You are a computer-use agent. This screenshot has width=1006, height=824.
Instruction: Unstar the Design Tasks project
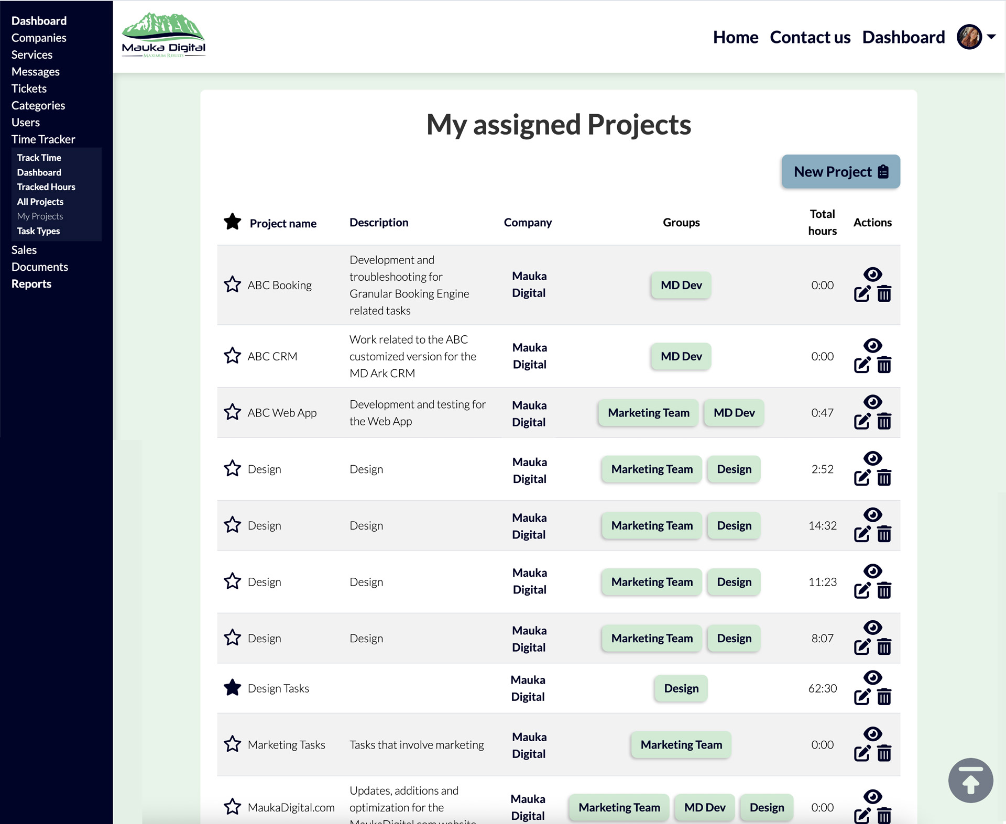point(232,688)
